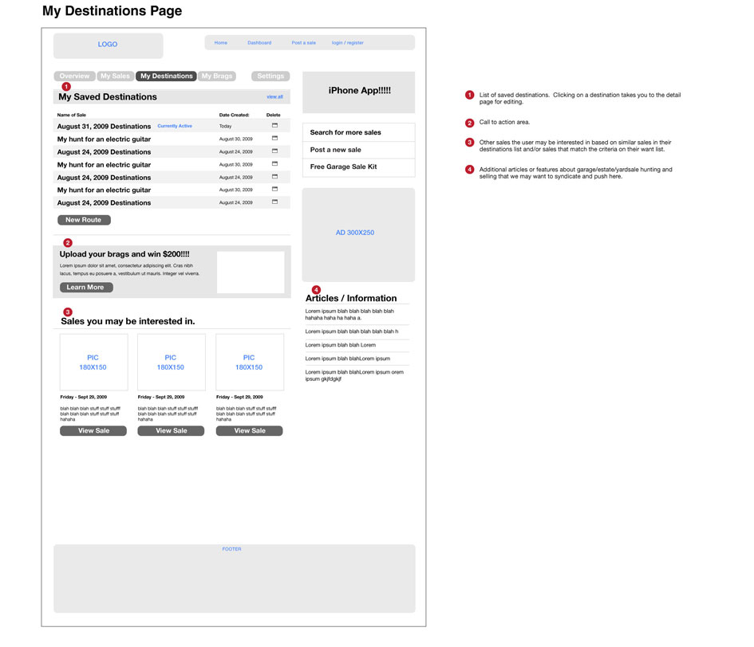Choose Free Garage Sale Kit option
The image size is (754, 647).
pos(359,167)
